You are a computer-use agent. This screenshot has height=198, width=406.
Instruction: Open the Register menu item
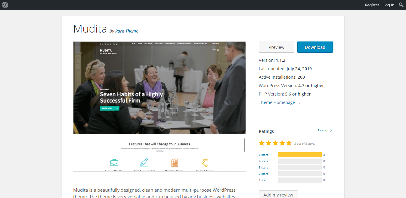tap(372, 5)
